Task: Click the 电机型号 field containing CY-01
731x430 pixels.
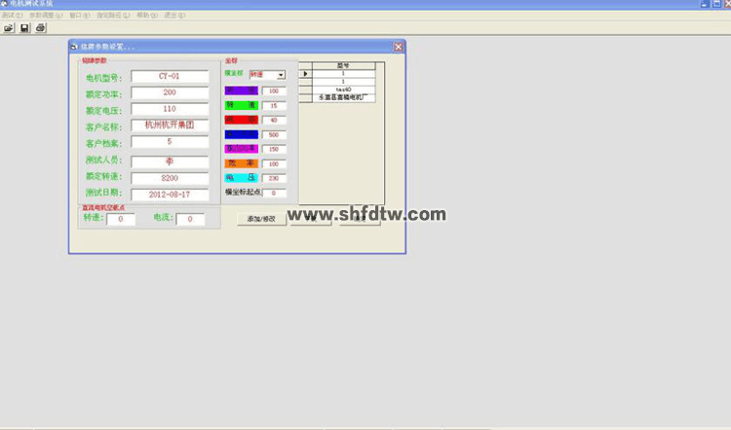Action: (x=170, y=76)
